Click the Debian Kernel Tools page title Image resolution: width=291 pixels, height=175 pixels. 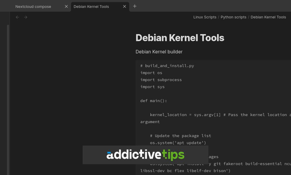(180, 38)
